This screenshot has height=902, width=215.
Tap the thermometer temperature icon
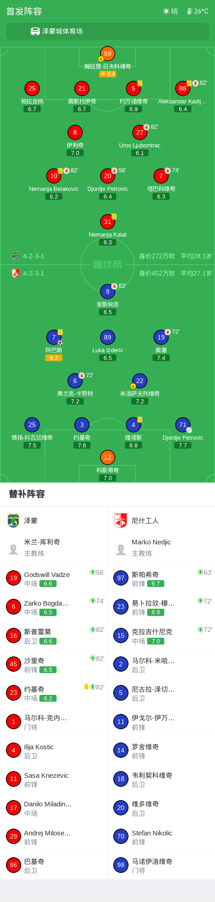point(190,11)
